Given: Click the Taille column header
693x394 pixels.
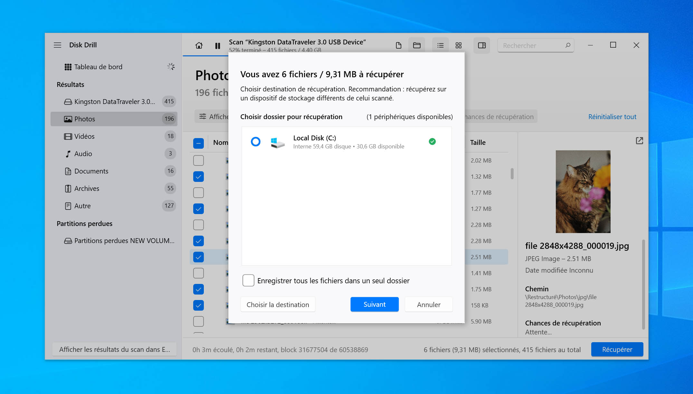Looking at the screenshot, I should (478, 143).
